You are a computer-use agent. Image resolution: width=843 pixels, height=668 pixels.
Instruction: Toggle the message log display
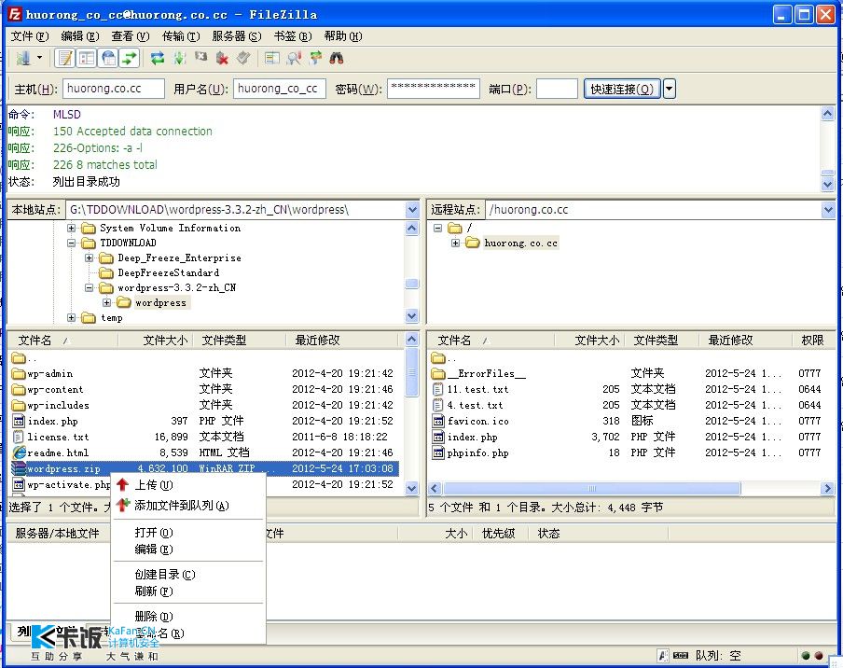[65, 58]
